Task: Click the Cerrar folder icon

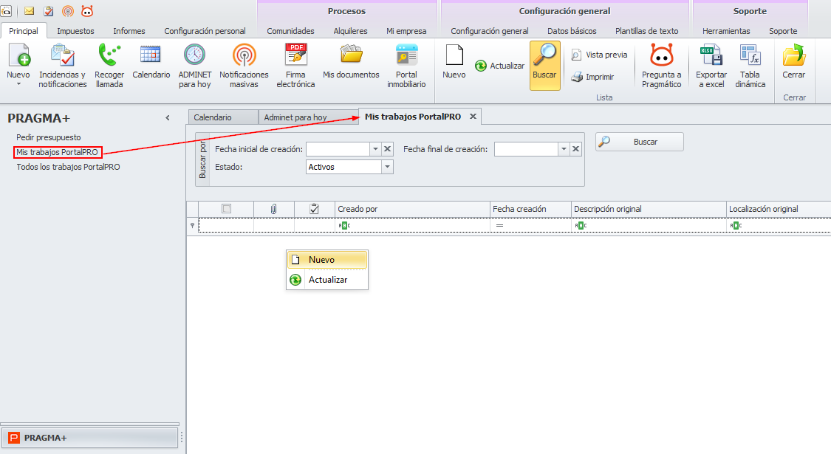Action: pyautogui.click(x=794, y=55)
